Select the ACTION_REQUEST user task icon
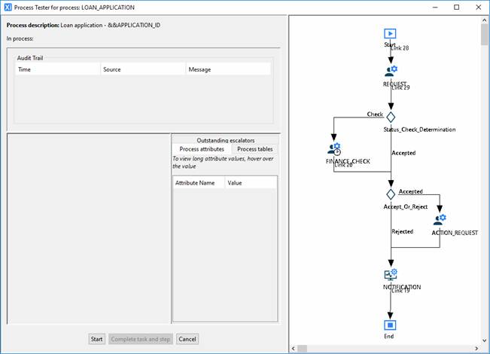Viewport: 490px width, 354px height. click(440, 220)
